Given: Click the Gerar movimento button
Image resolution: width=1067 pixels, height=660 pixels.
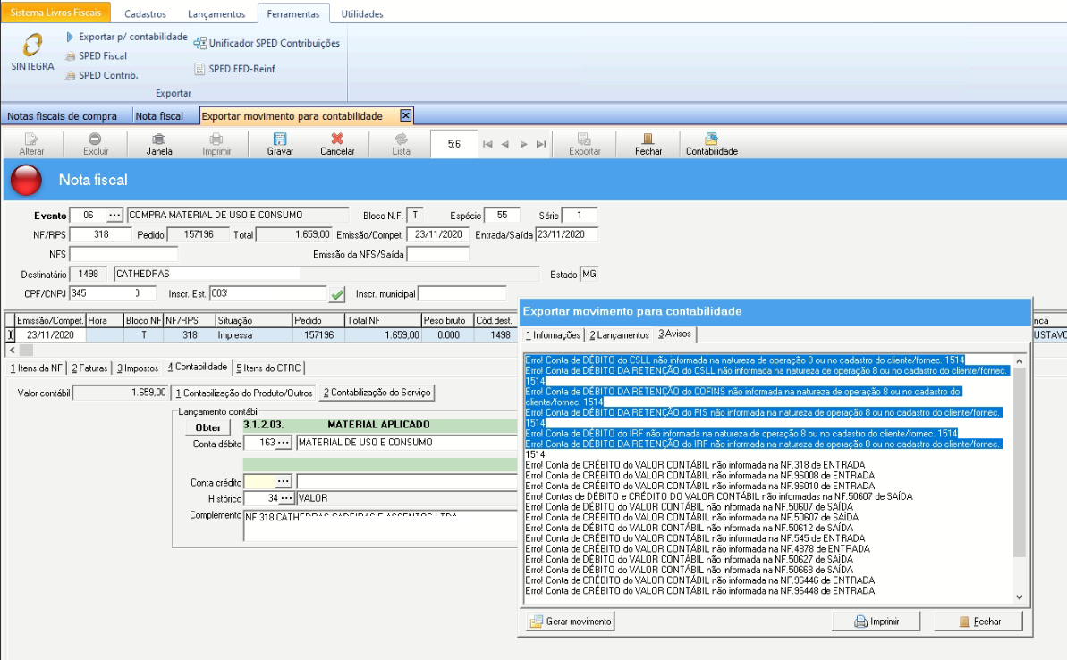Looking at the screenshot, I should 571,622.
